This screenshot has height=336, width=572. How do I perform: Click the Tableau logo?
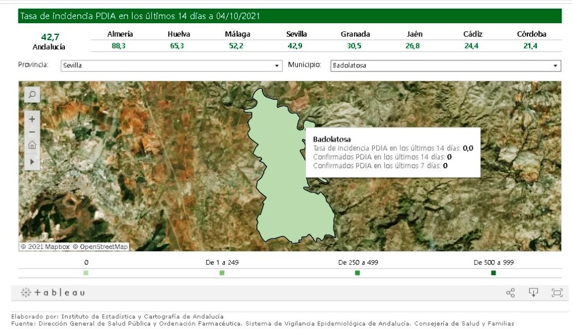point(53,293)
